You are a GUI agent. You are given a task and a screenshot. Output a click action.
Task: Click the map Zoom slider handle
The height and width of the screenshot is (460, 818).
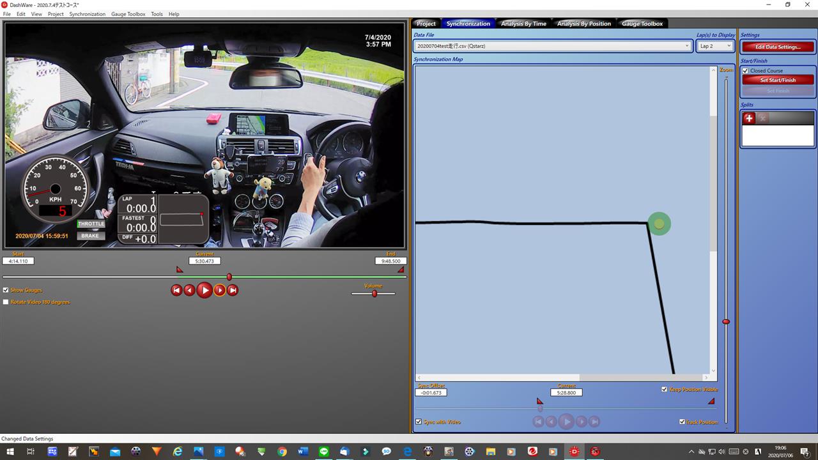click(726, 321)
